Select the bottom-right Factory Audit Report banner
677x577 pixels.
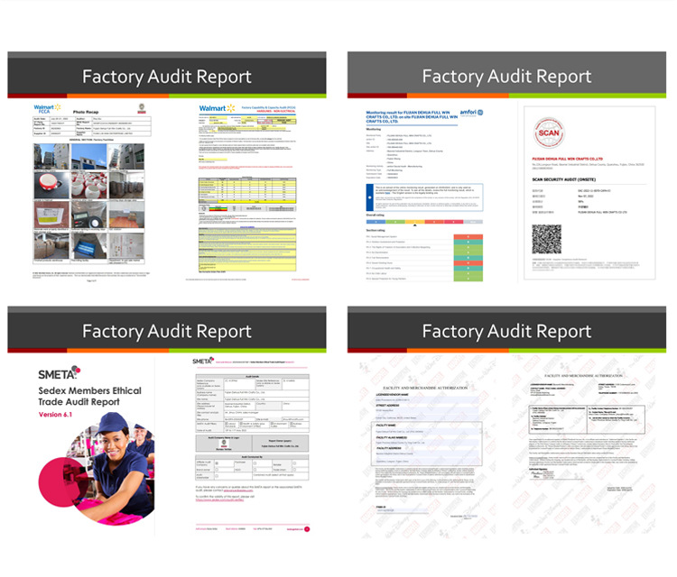click(506, 329)
